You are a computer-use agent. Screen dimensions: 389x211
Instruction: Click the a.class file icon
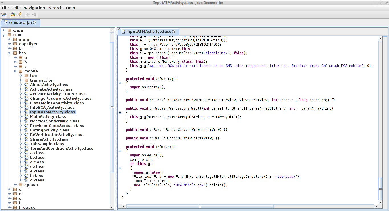pos(26,153)
